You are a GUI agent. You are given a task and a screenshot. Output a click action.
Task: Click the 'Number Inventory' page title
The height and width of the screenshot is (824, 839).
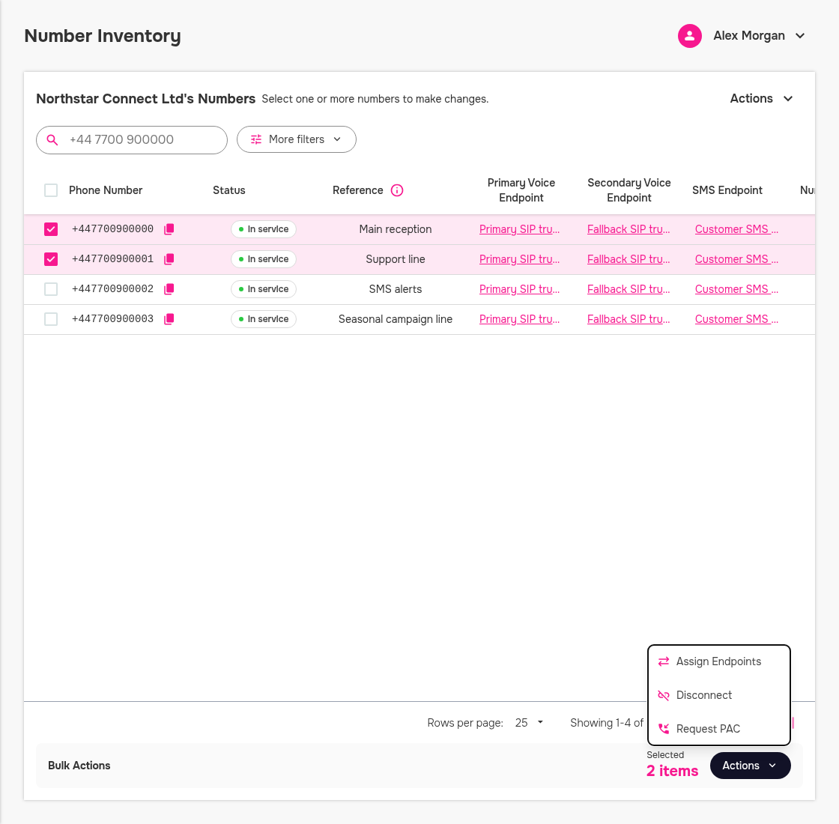point(103,36)
